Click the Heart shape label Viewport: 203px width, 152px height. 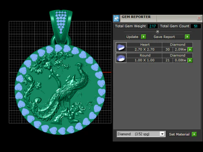[x=144, y=45]
